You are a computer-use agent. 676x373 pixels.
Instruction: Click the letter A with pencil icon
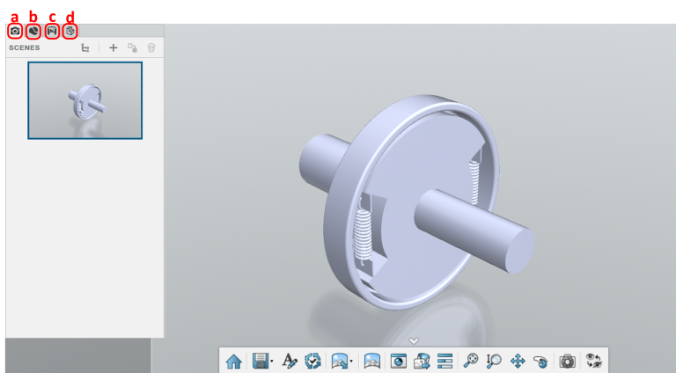290,361
